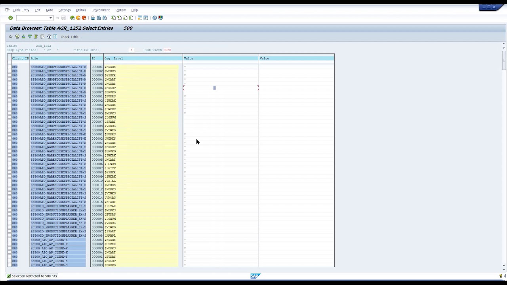Click the Find binoculars icon
Screen dimensions: 507x285
[99, 18]
